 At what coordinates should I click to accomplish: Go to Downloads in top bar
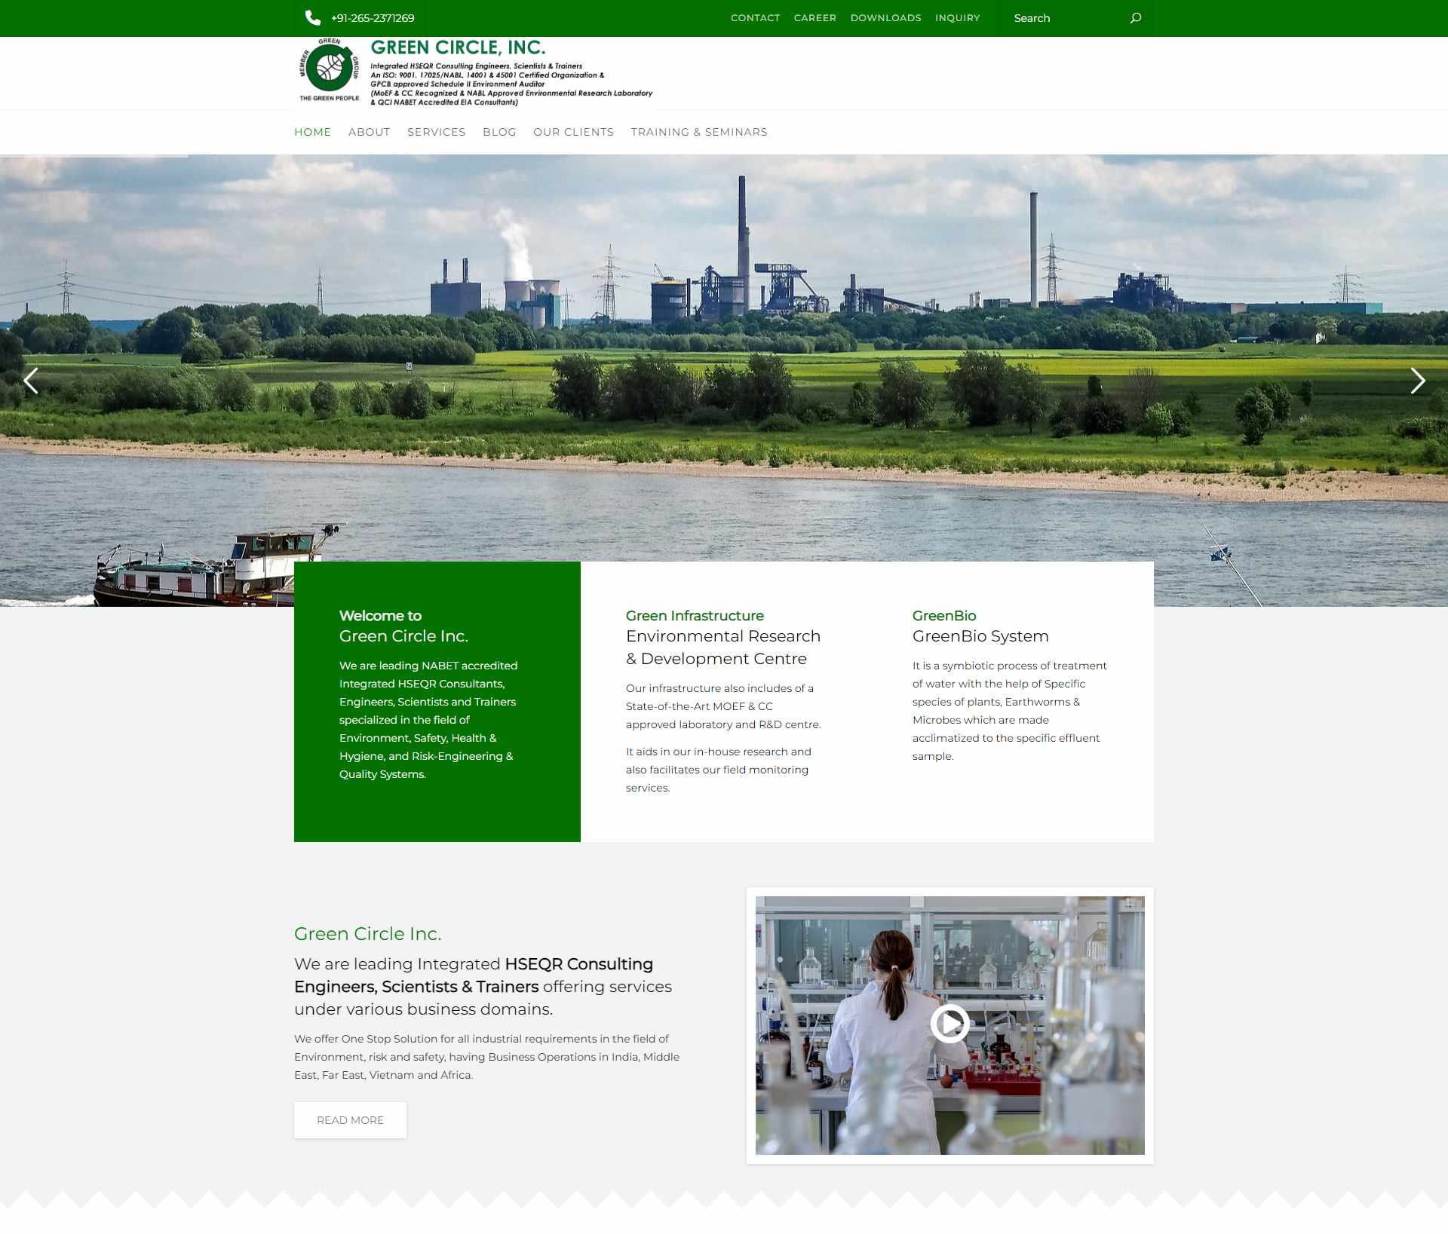tap(885, 18)
